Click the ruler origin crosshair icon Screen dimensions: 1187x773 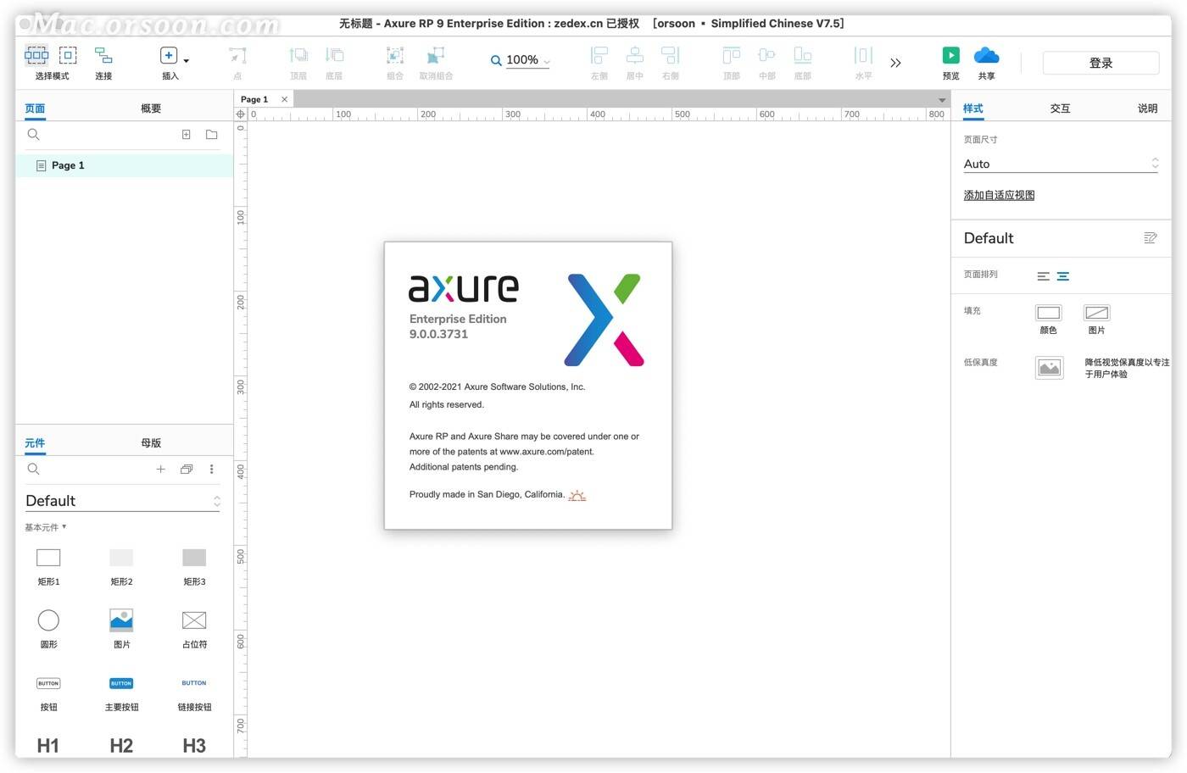241,114
